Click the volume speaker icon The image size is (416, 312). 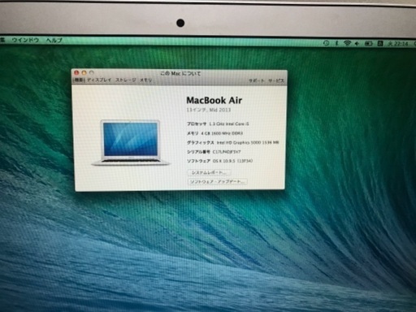pos(357,43)
